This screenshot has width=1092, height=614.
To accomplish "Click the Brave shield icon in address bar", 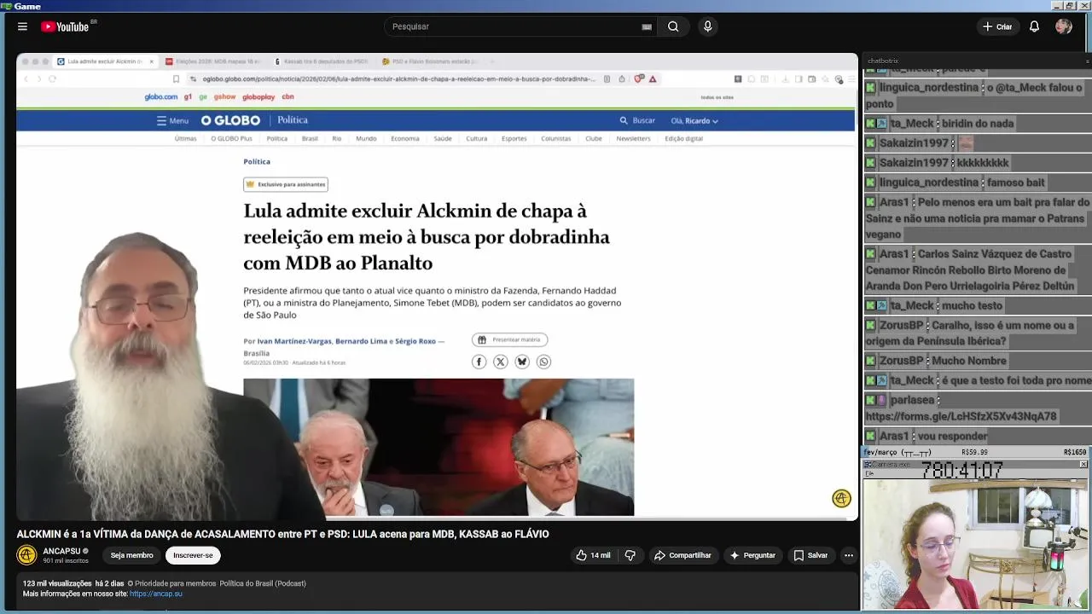I will [x=639, y=78].
